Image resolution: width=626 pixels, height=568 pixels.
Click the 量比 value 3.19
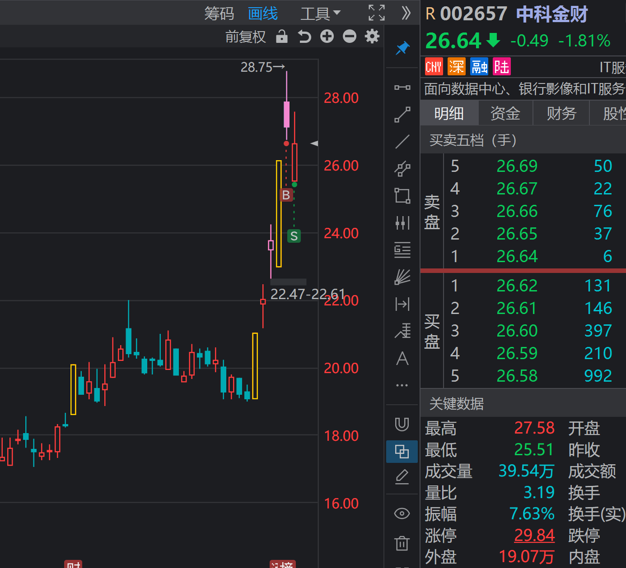point(539,492)
